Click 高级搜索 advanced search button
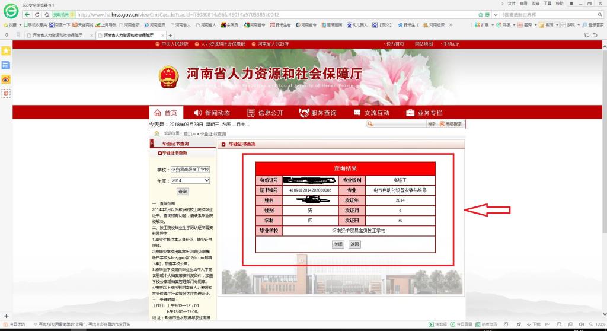Screen dimensions: 607x331 coord(451,124)
